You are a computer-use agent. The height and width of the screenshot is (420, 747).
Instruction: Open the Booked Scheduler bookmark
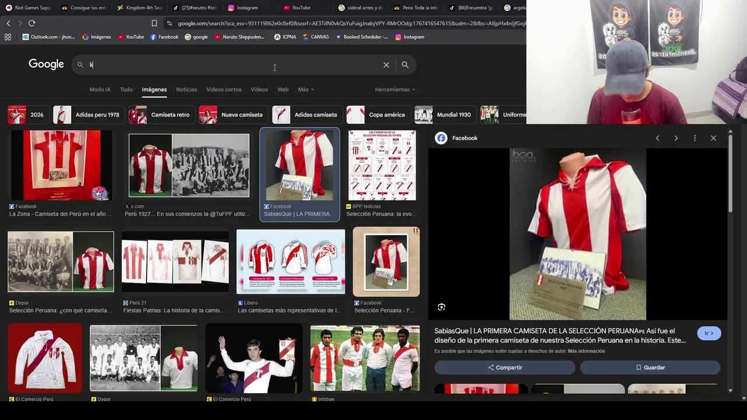[362, 37]
